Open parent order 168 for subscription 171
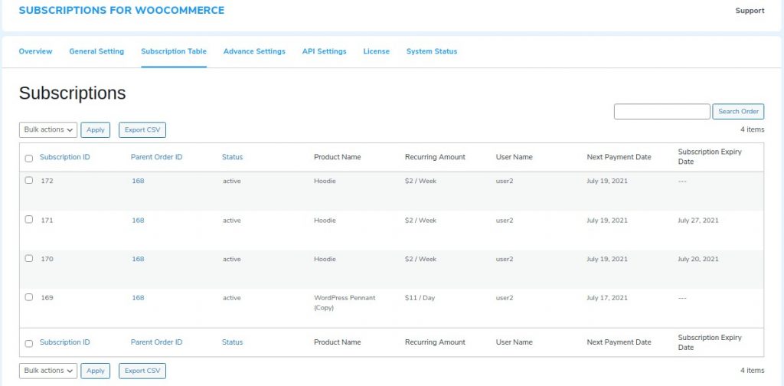This screenshot has width=784, height=386. click(x=138, y=220)
